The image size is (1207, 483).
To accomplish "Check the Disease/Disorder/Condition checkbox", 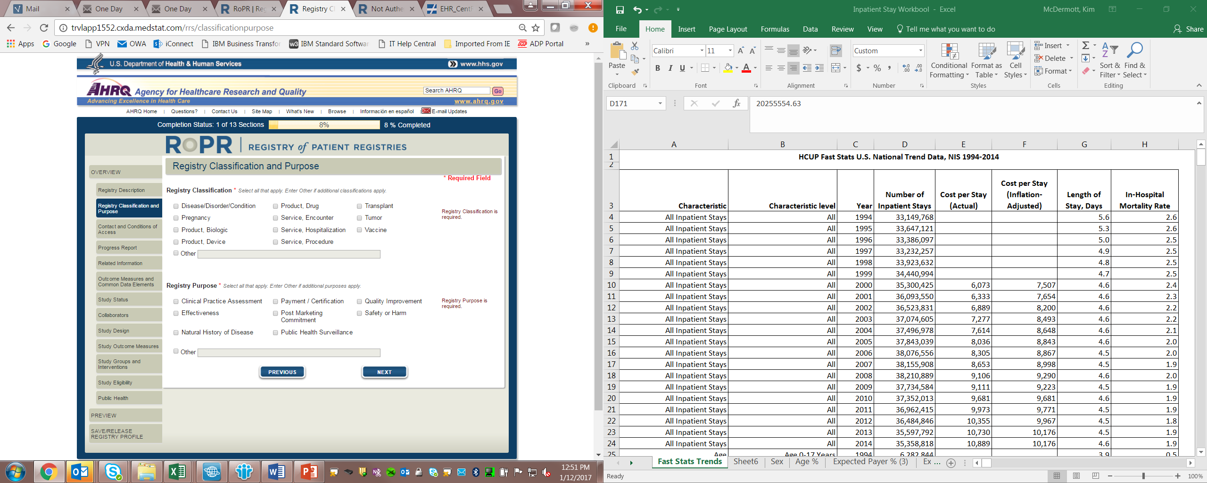I will pos(176,206).
